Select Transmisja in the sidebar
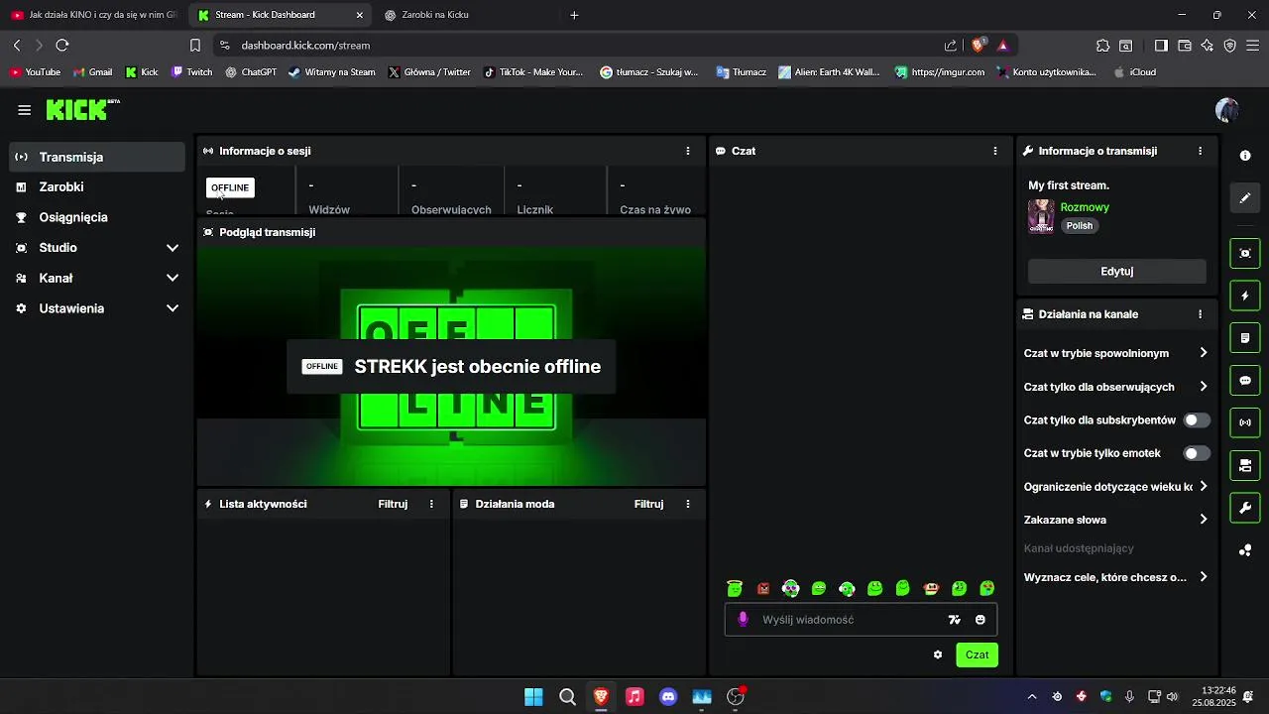The height and width of the screenshot is (714, 1269). 98,157
